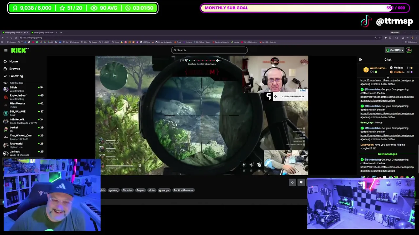Click the heart follow icon below video
This screenshot has width=419, height=235.
tap(301, 182)
